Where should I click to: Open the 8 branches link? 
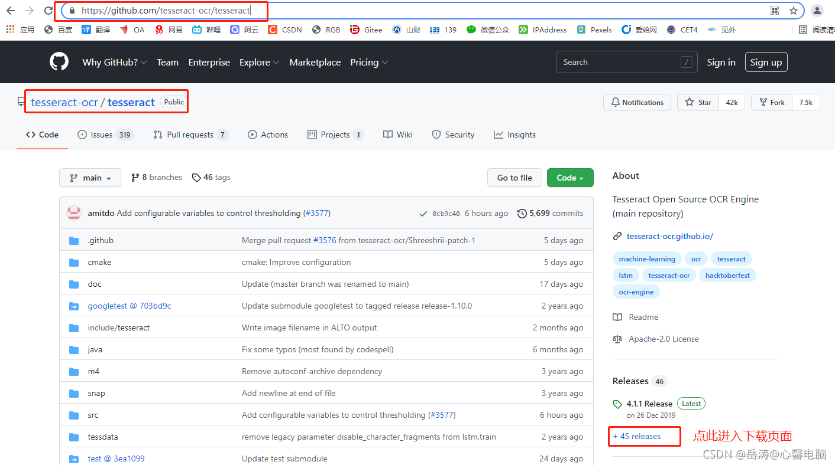coord(157,177)
